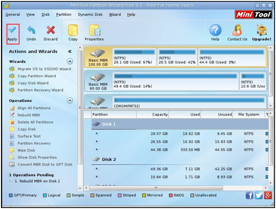Image resolution: width=276 pixels, height=209 pixels.
Task: Open Show Disk Properties
Action: pos(33,157)
